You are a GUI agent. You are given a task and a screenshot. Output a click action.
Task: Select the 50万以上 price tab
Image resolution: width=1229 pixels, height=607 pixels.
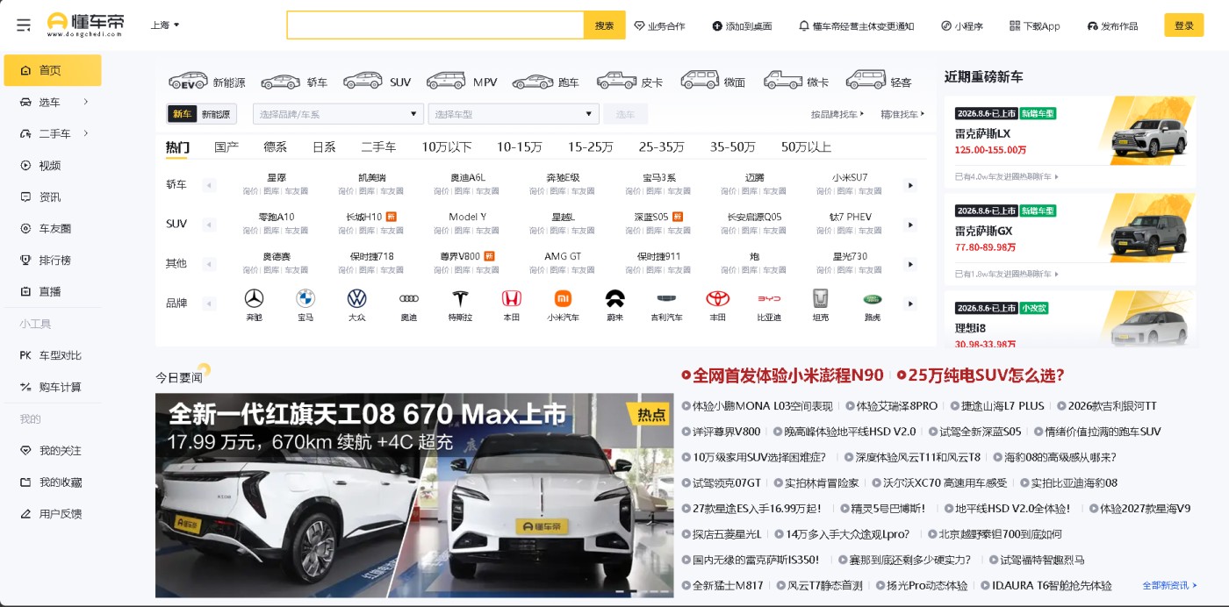[806, 146]
